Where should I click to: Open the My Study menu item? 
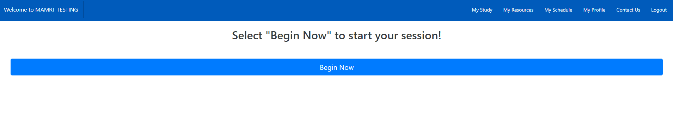[482, 10]
